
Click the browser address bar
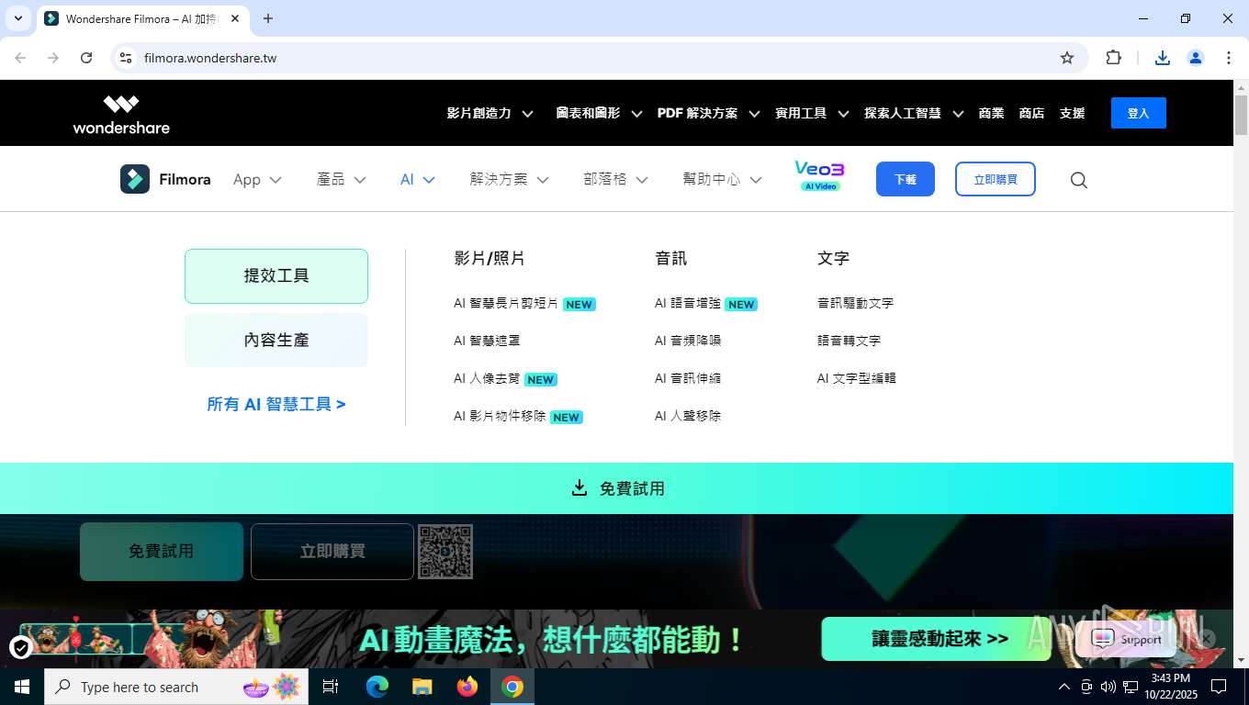click(597, 58)
